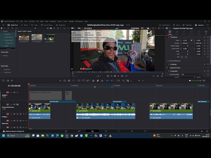Collapse the Master bin tree item
Viewport: 211px width, 158px height.
coord(2,31)
